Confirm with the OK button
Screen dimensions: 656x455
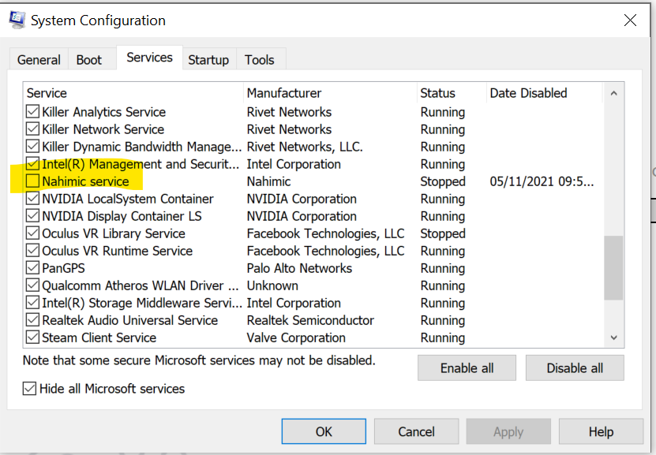pyautogui.click(x=324, y=431)
